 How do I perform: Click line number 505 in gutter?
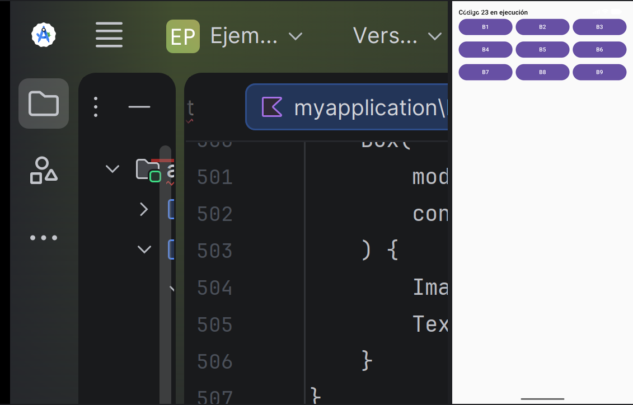[x=215, y=325]
